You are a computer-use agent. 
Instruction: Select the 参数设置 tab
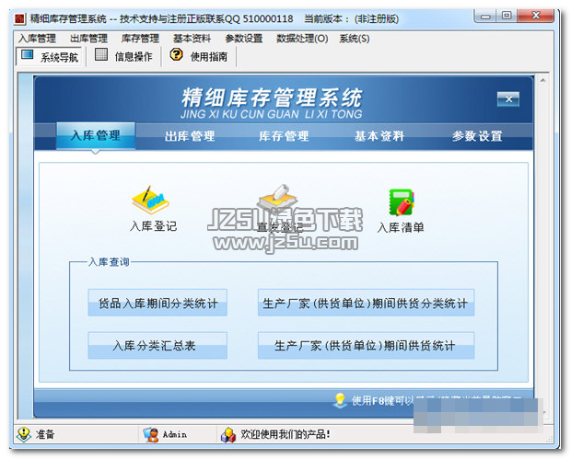coord(477,136)
